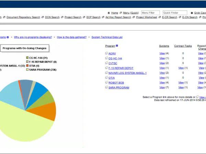Open the AORV program link
The width and height of the screenshot is (206, 154).
[x=112, y=54]
